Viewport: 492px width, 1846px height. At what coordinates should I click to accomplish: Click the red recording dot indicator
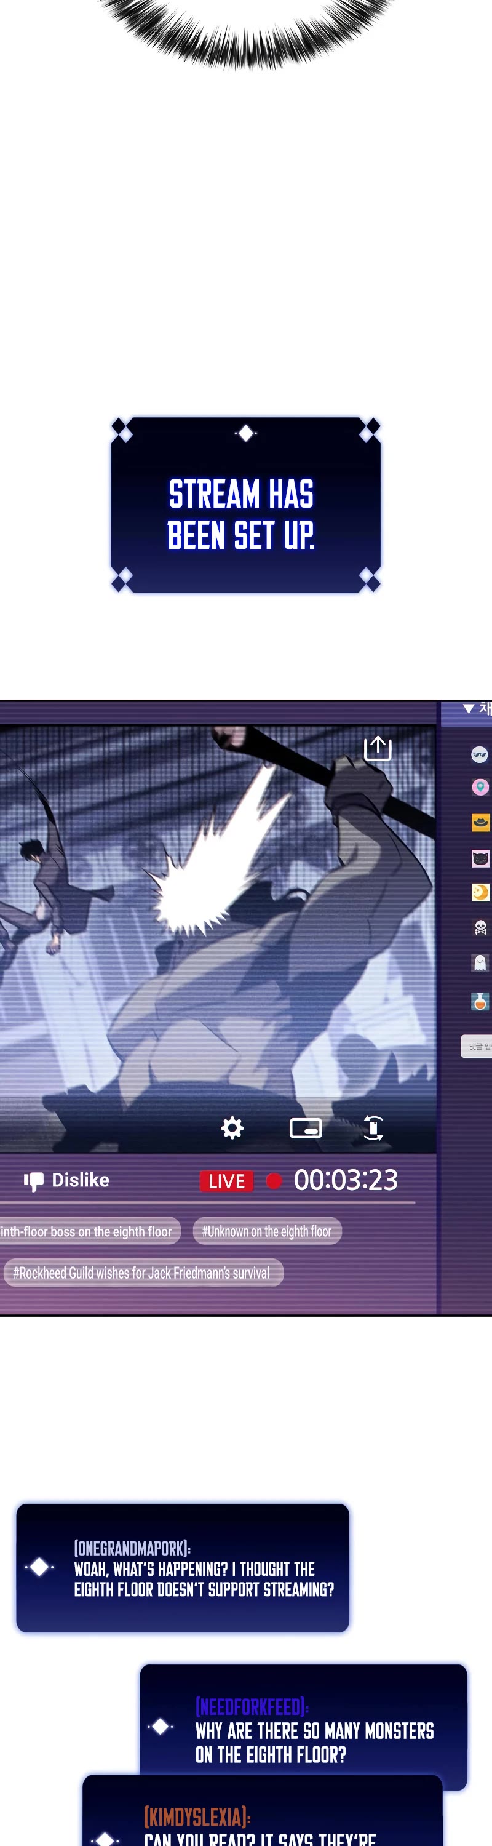[274, 1180]
